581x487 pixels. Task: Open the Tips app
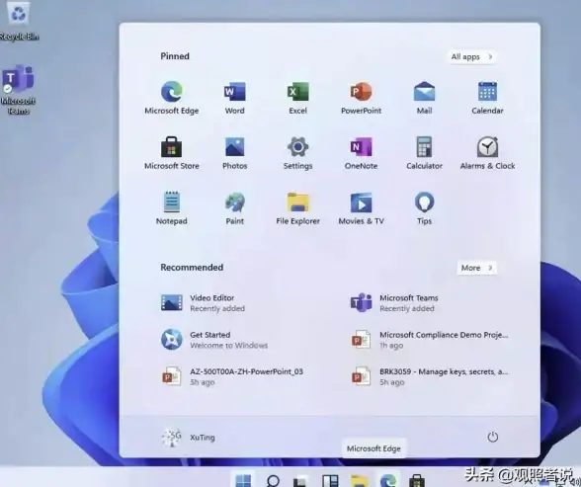click(424, 208)
